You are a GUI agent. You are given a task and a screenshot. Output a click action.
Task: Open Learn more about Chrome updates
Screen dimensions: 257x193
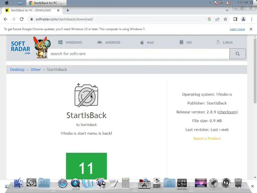(x=237, y=29)
